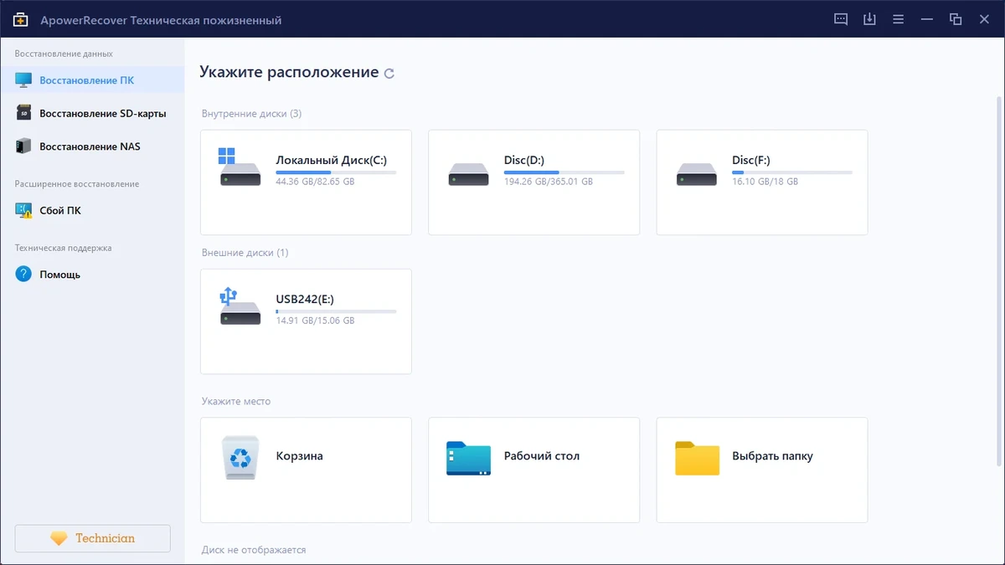
Task: Click the text 14.91 GB/15.06 GB
Action: click(x=315, y=321)
